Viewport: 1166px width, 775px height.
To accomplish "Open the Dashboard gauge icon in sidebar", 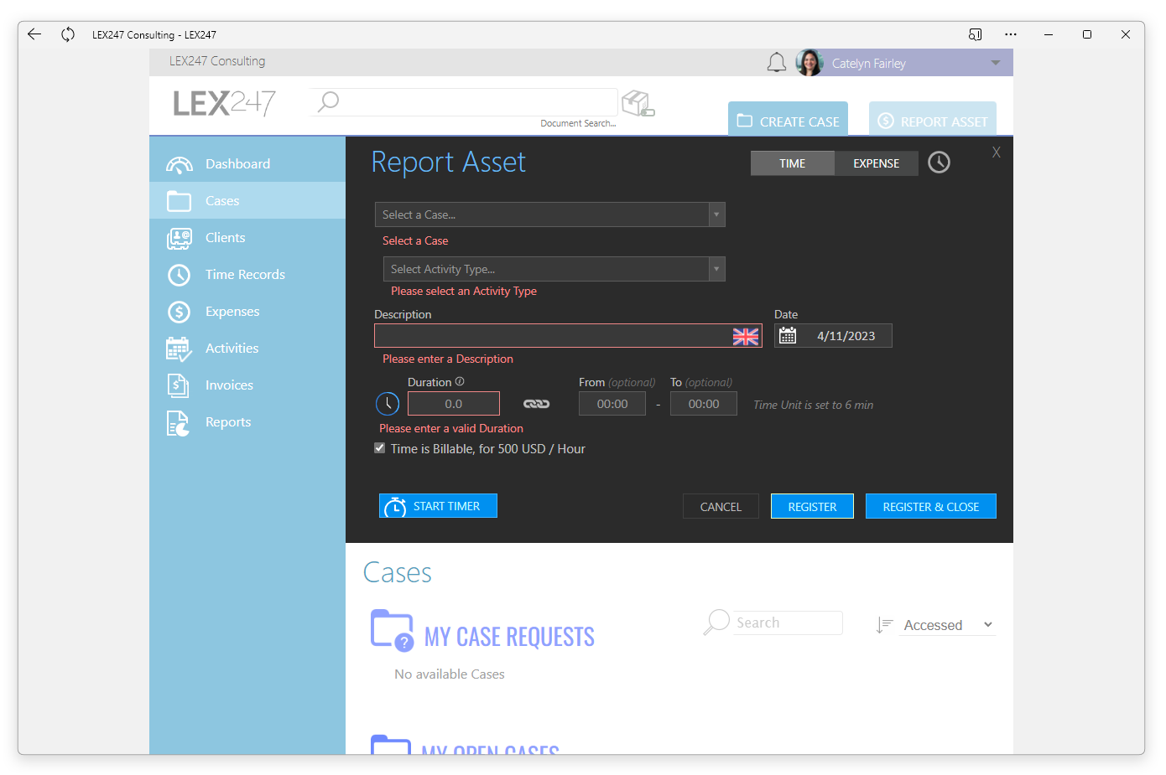I will click(x=179, y=164).
